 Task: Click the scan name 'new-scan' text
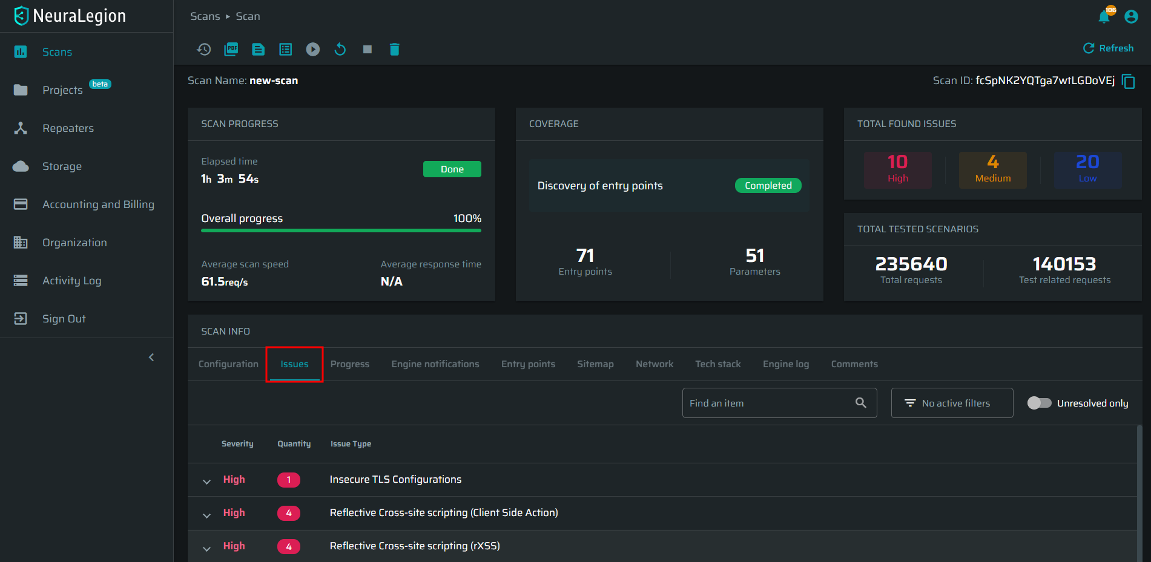coord(274,80)
